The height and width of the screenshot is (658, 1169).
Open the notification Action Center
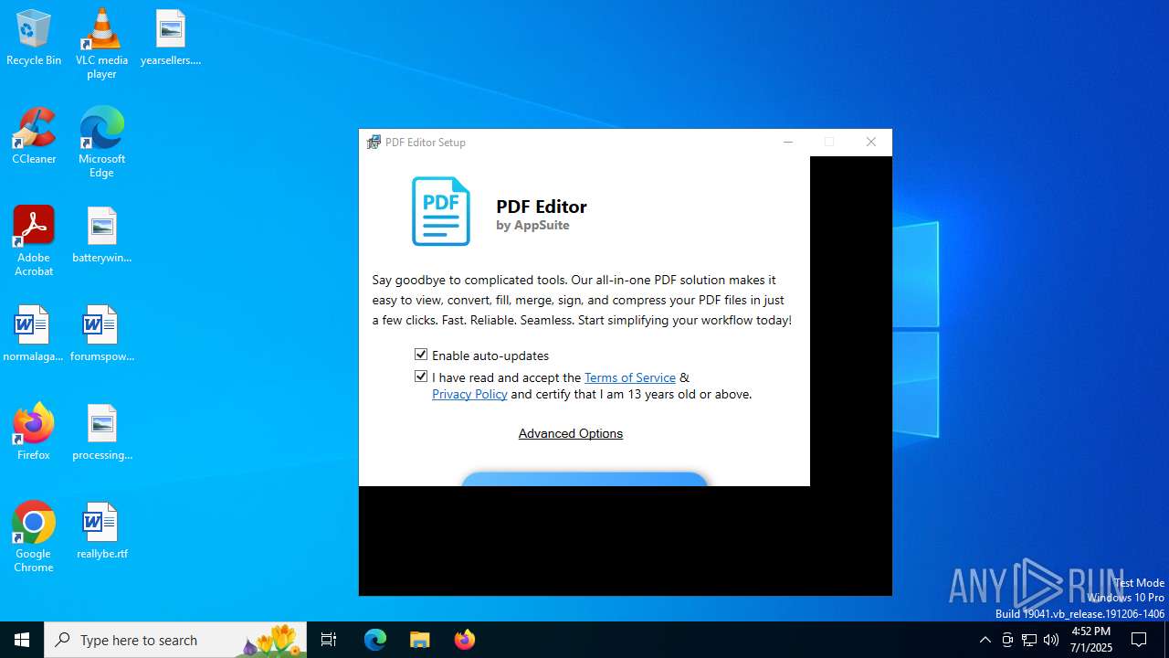point(1139,640)
